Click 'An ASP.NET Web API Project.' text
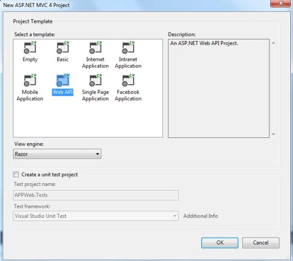The height and width of the screenshot is (261, 293). pos(204,43)
